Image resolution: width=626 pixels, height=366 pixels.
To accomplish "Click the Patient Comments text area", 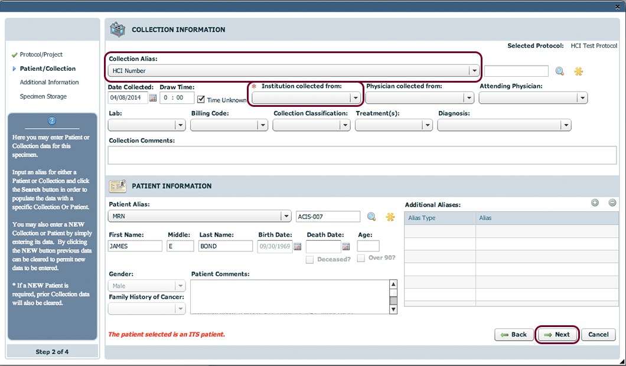I will [x=290, y=296].
